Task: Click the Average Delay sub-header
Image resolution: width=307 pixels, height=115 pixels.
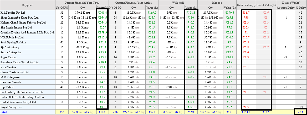Action: tap(285, 8)
